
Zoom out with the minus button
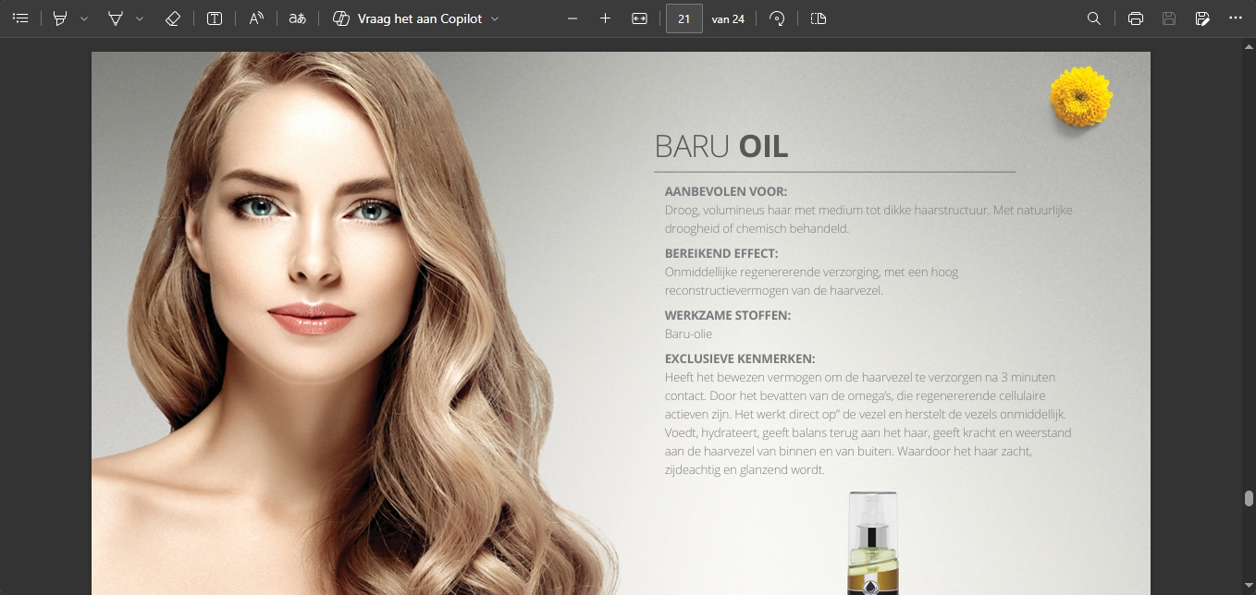(573, 18)
